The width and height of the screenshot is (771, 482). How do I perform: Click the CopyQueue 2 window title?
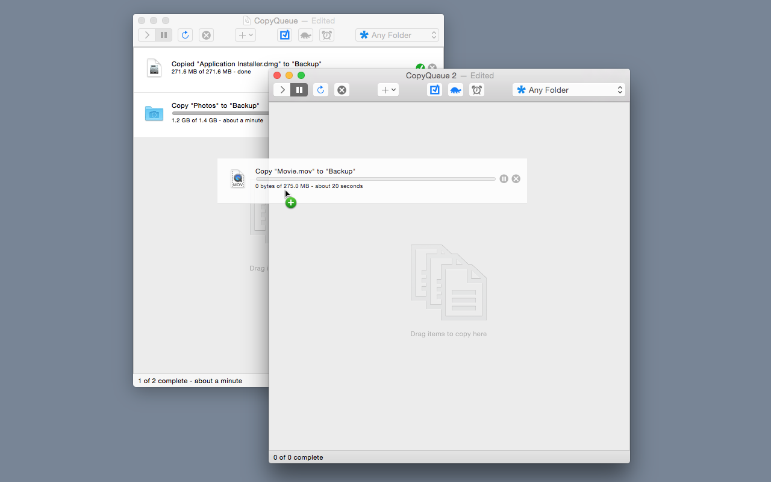pos(431,75)
